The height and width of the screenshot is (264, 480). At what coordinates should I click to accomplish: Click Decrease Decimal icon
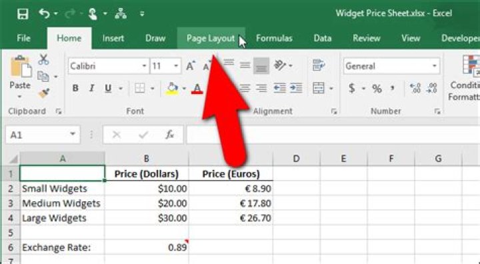(x=432, y=89)
